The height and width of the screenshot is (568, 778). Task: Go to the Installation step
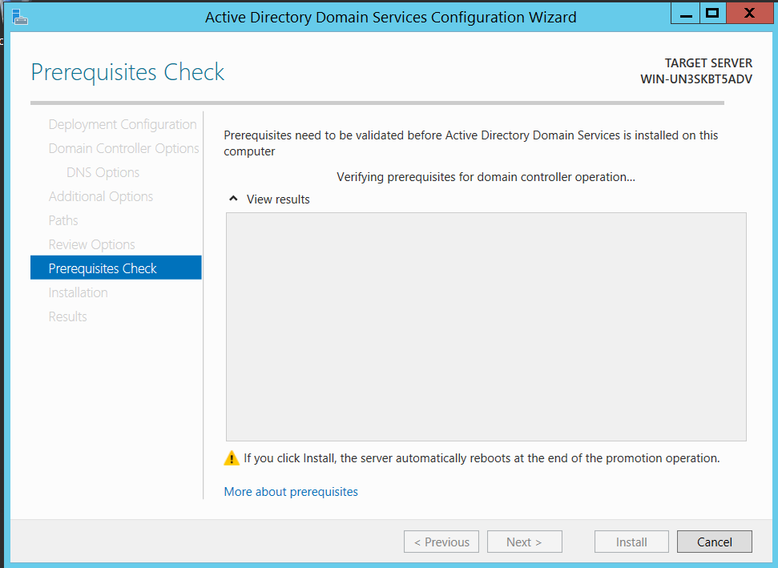click(78, 292)
